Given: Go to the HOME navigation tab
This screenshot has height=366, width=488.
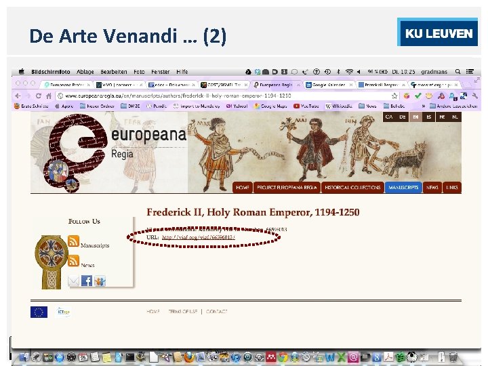Looking at the screenshot, I should point(243,187).
